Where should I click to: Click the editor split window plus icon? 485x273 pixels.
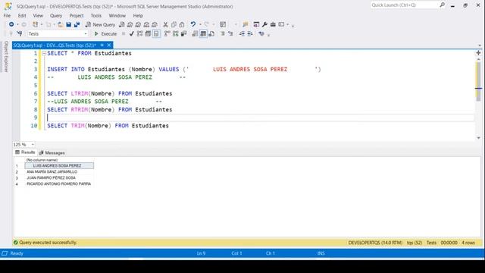478,53
